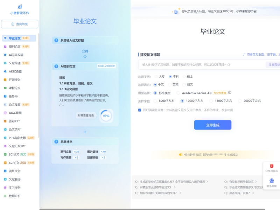Choose 中文 as the language
Image resolution: width=280 pixels, height=210 pixels.
(155, 84)
